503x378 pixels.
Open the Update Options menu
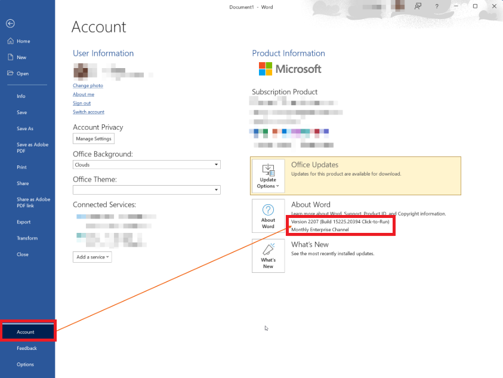click(x=268, y=176)
